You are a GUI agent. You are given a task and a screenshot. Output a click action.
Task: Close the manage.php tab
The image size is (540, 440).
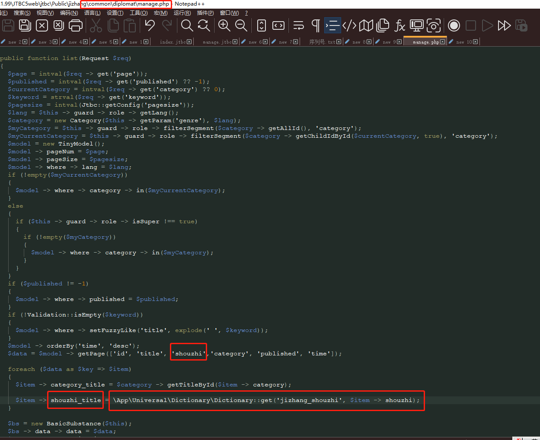pos(443,42)
